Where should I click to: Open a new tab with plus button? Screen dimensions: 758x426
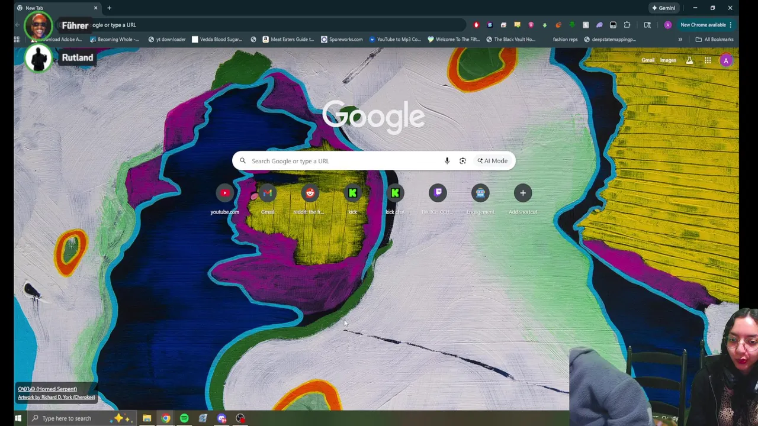[109, 8]
